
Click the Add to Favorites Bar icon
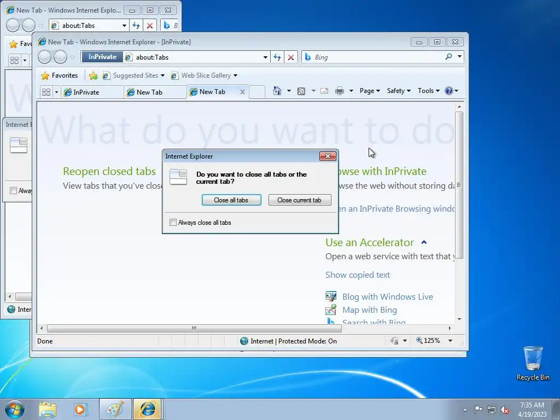click(x=93, y=75)
